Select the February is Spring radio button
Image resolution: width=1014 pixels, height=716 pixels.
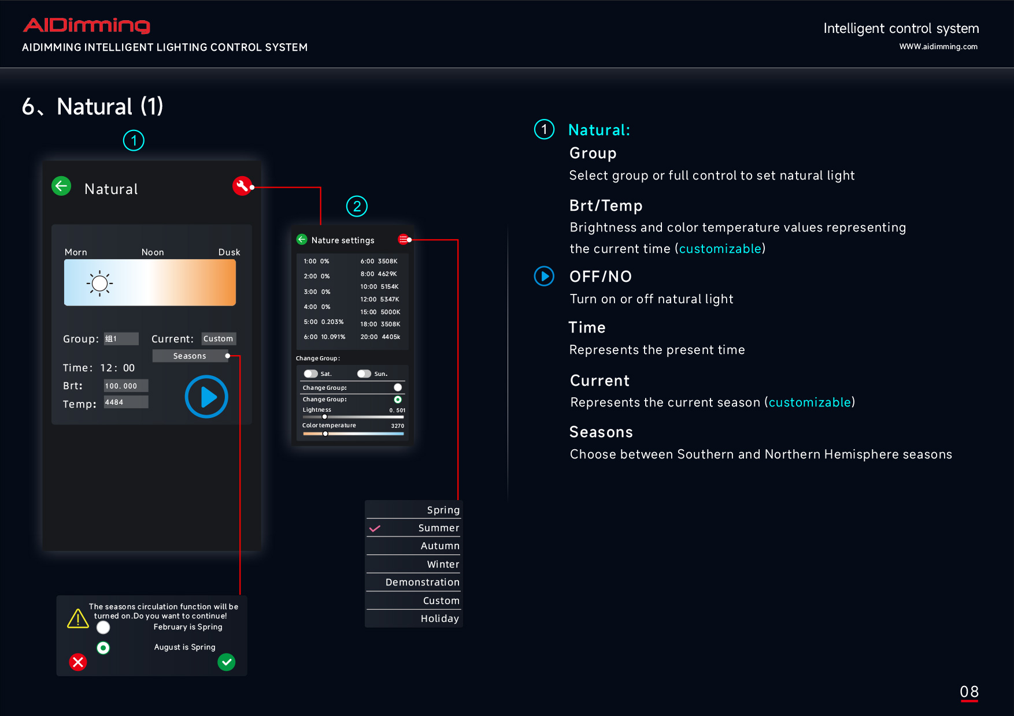click(x=103, y=628)
